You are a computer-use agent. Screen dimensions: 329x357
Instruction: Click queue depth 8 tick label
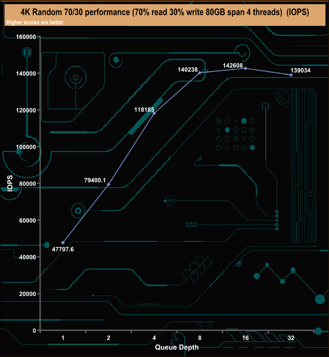199,338
